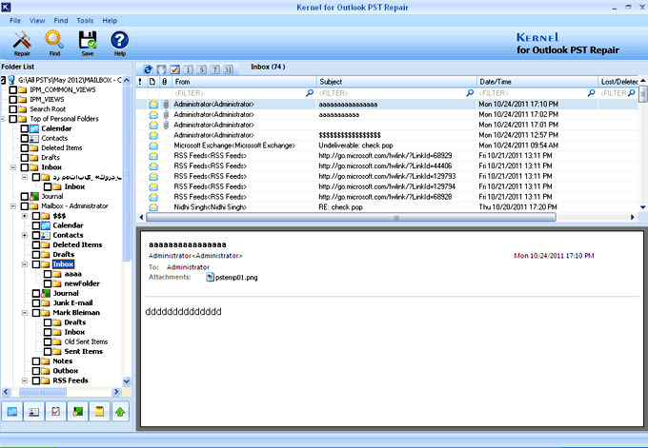Viewport: 648px width, 448px height.
Task: Click the "31" day view icon
Action: (228, 69)
